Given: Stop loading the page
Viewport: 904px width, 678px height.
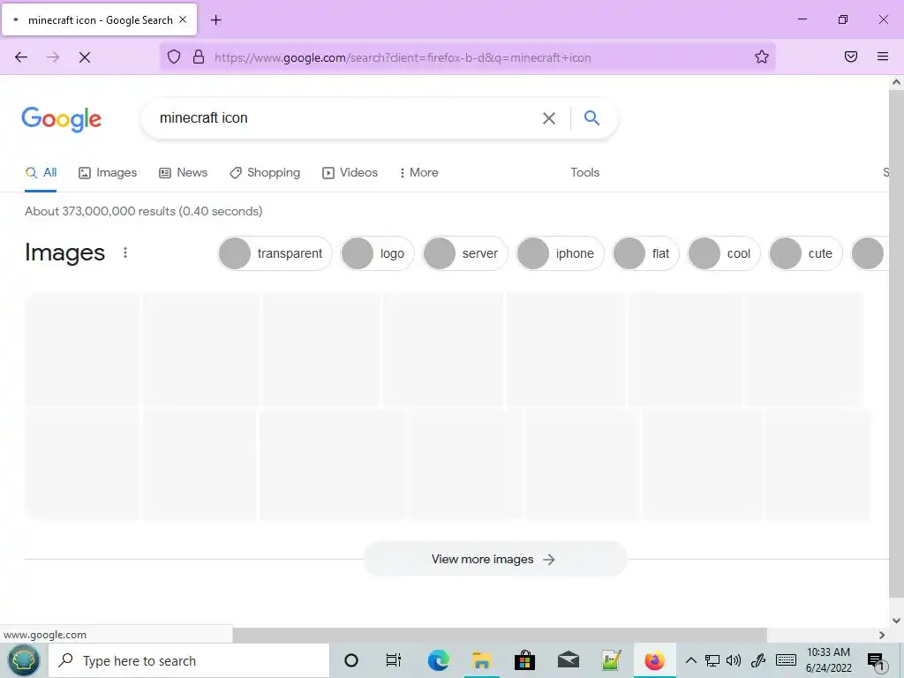Looking at the screenshot, I should (85, 57).
